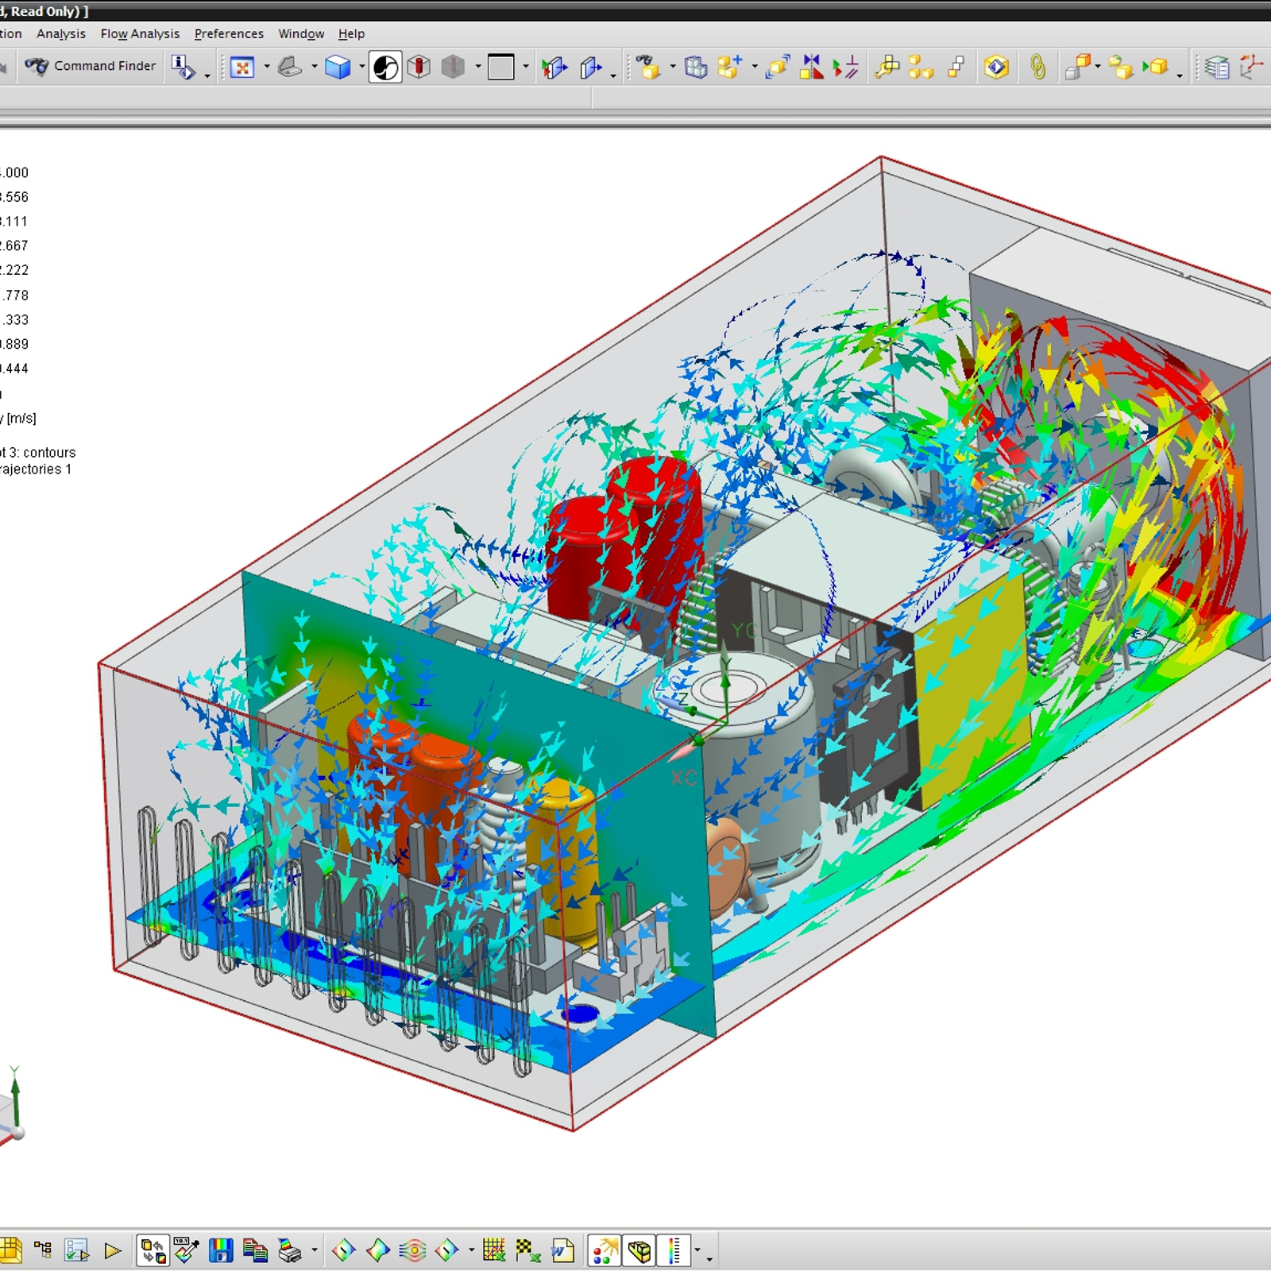1271x1271 pixels.
Task: Open the Command Finder
Action: pos(90,66)
